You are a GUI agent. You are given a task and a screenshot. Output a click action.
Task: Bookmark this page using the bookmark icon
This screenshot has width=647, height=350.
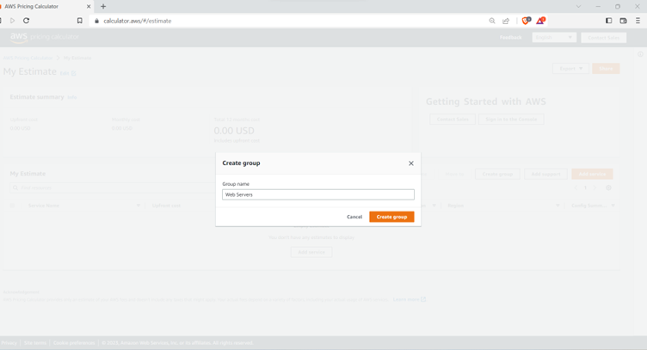tap(80, 21)
